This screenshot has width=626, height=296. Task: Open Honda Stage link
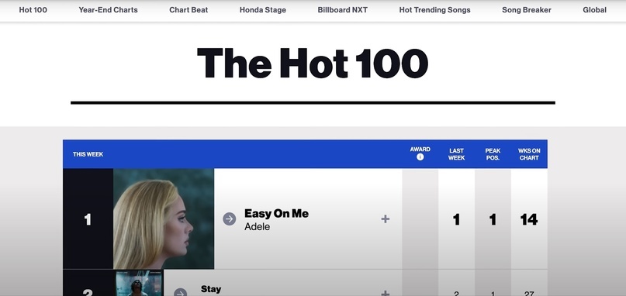click(263, 10)
